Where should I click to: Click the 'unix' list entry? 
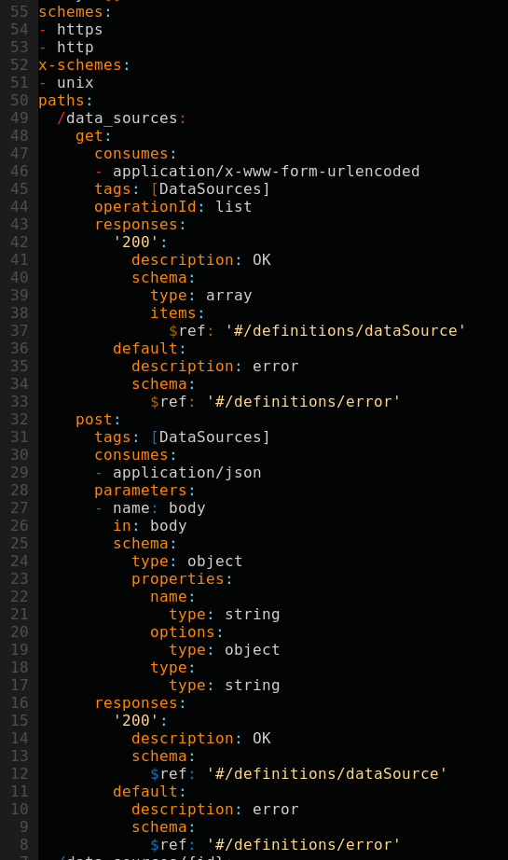(x=76, y=83)
